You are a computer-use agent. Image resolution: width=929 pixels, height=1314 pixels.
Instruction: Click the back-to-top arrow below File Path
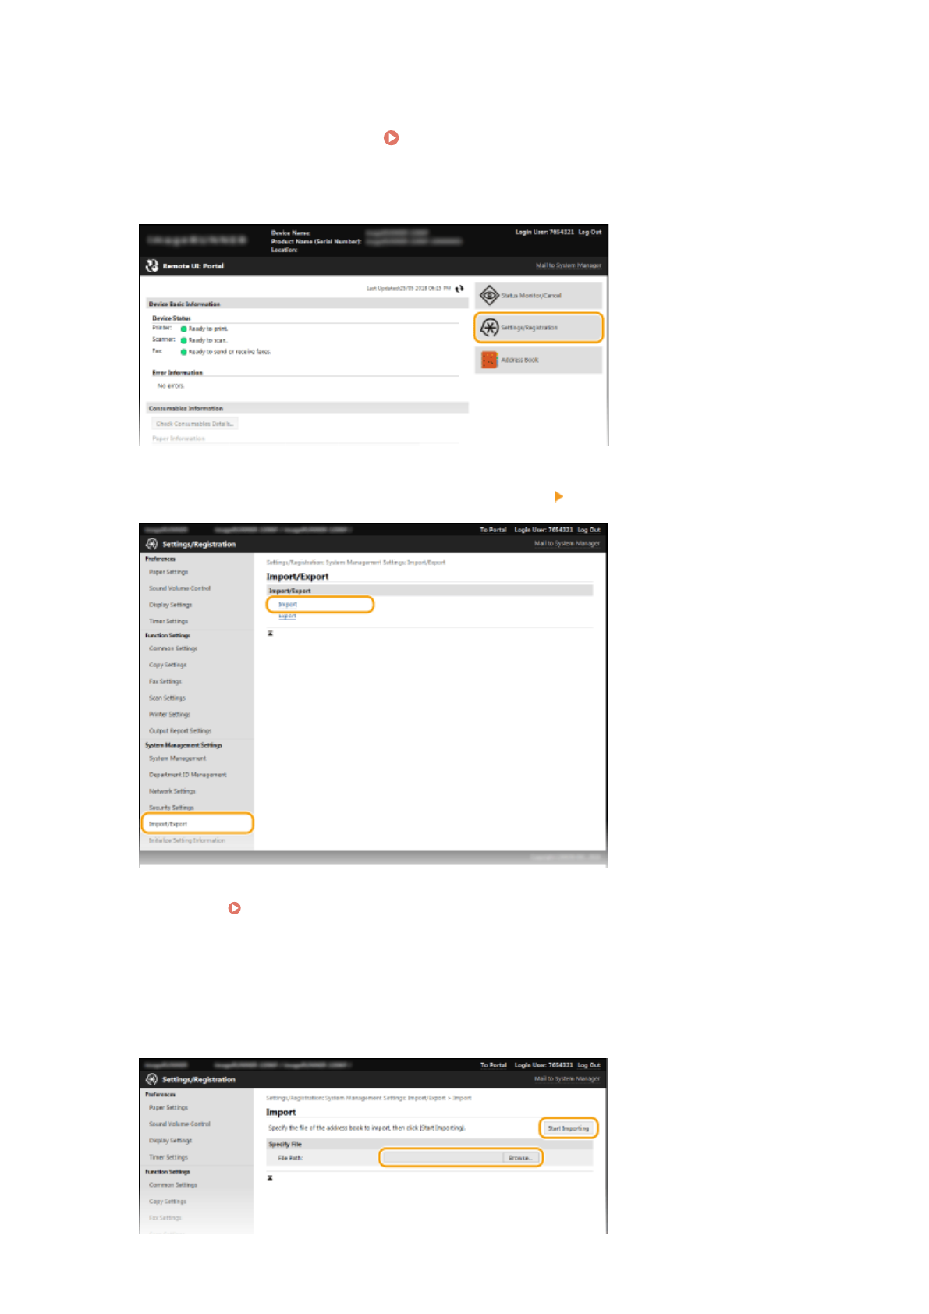(271, 1178)
